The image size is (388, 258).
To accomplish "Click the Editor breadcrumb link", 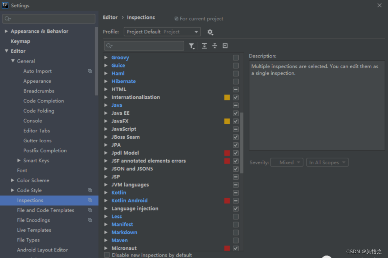I will point(110,18).
